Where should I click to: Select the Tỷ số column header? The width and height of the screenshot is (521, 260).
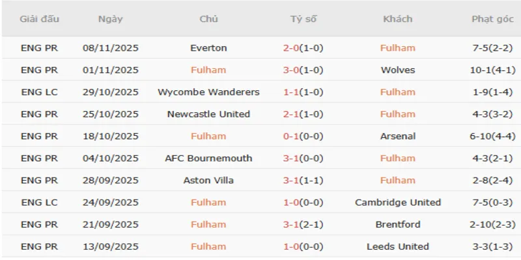click(303, 19)
